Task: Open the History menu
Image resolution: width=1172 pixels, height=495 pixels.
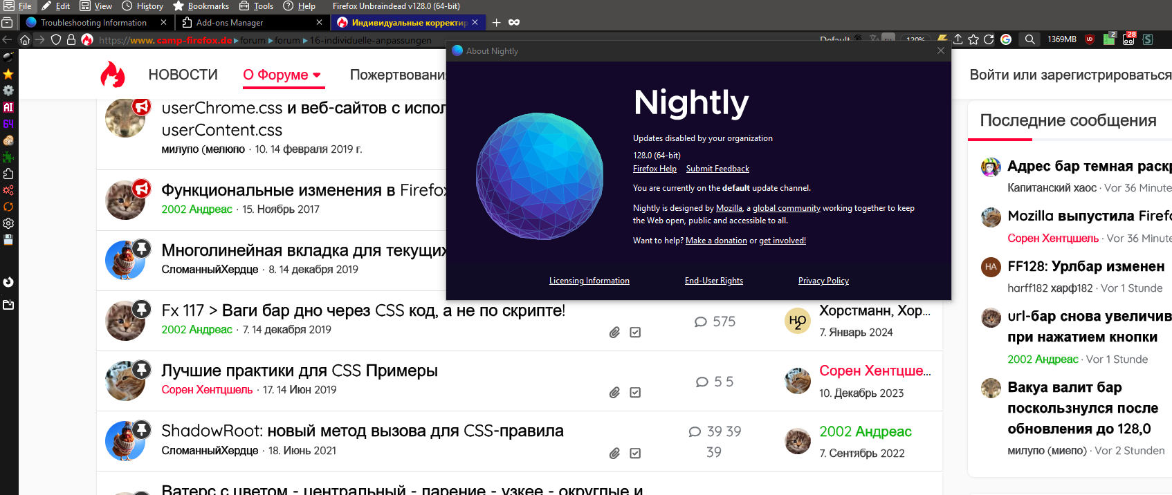Action: (143, 6)
